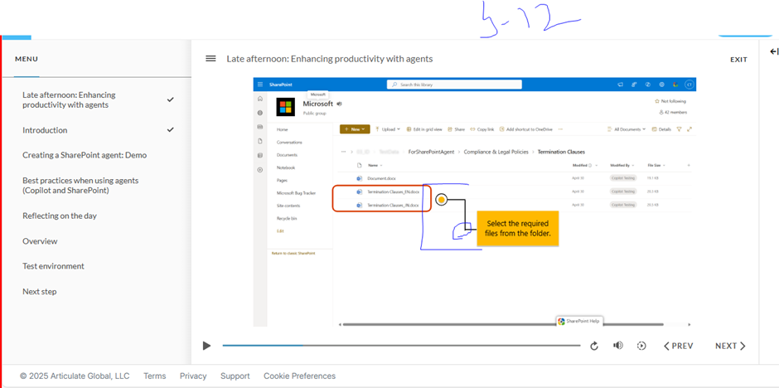
Task: Toggle the menu sidebar via hamburger icon
Action: click(x=210, y=59)
